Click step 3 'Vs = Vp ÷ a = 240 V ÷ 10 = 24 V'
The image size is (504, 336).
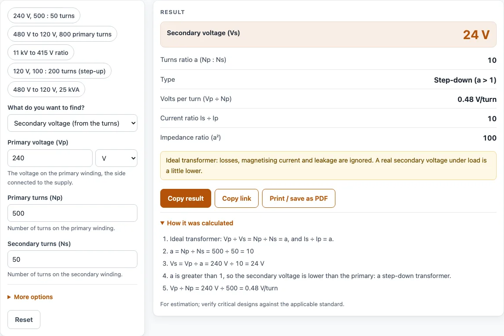click(x=217, y=264)
